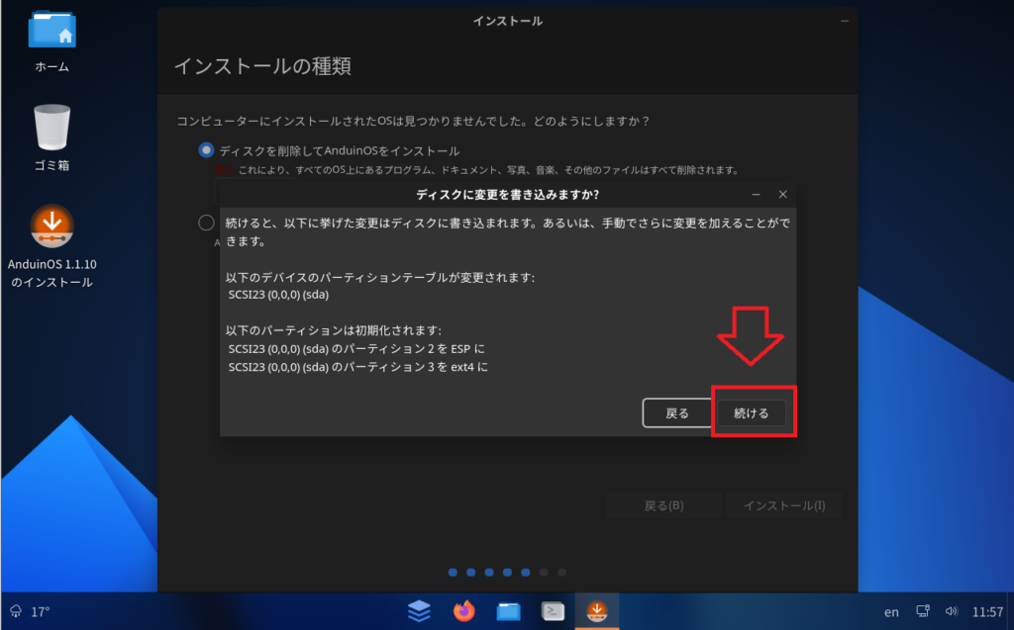Launch Firefox from the taskbar

[x=463, y=611]
